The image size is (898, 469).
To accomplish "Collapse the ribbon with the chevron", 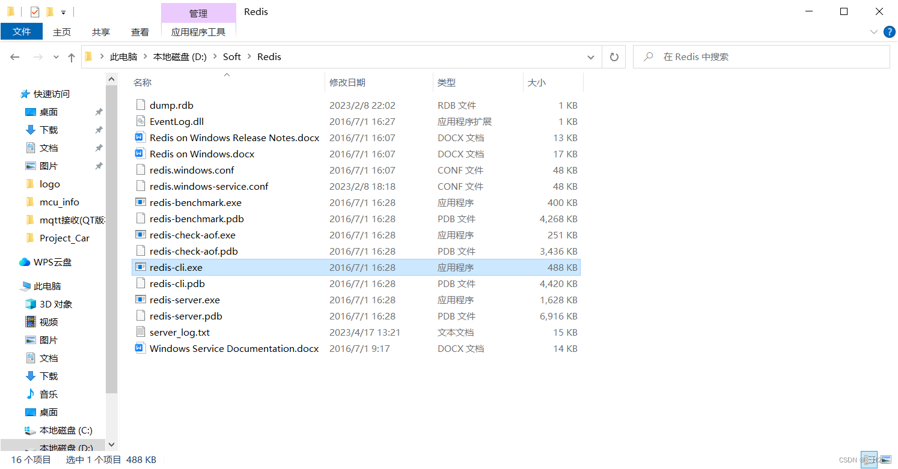I will tap(874, 32).
